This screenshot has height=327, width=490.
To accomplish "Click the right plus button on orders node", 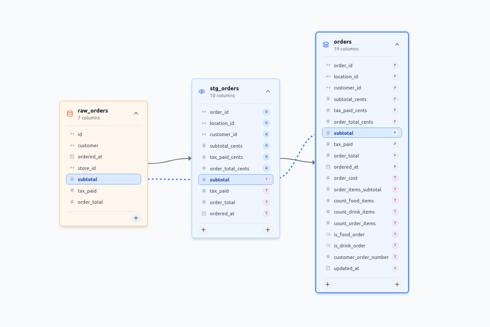I will coord(397,284).
